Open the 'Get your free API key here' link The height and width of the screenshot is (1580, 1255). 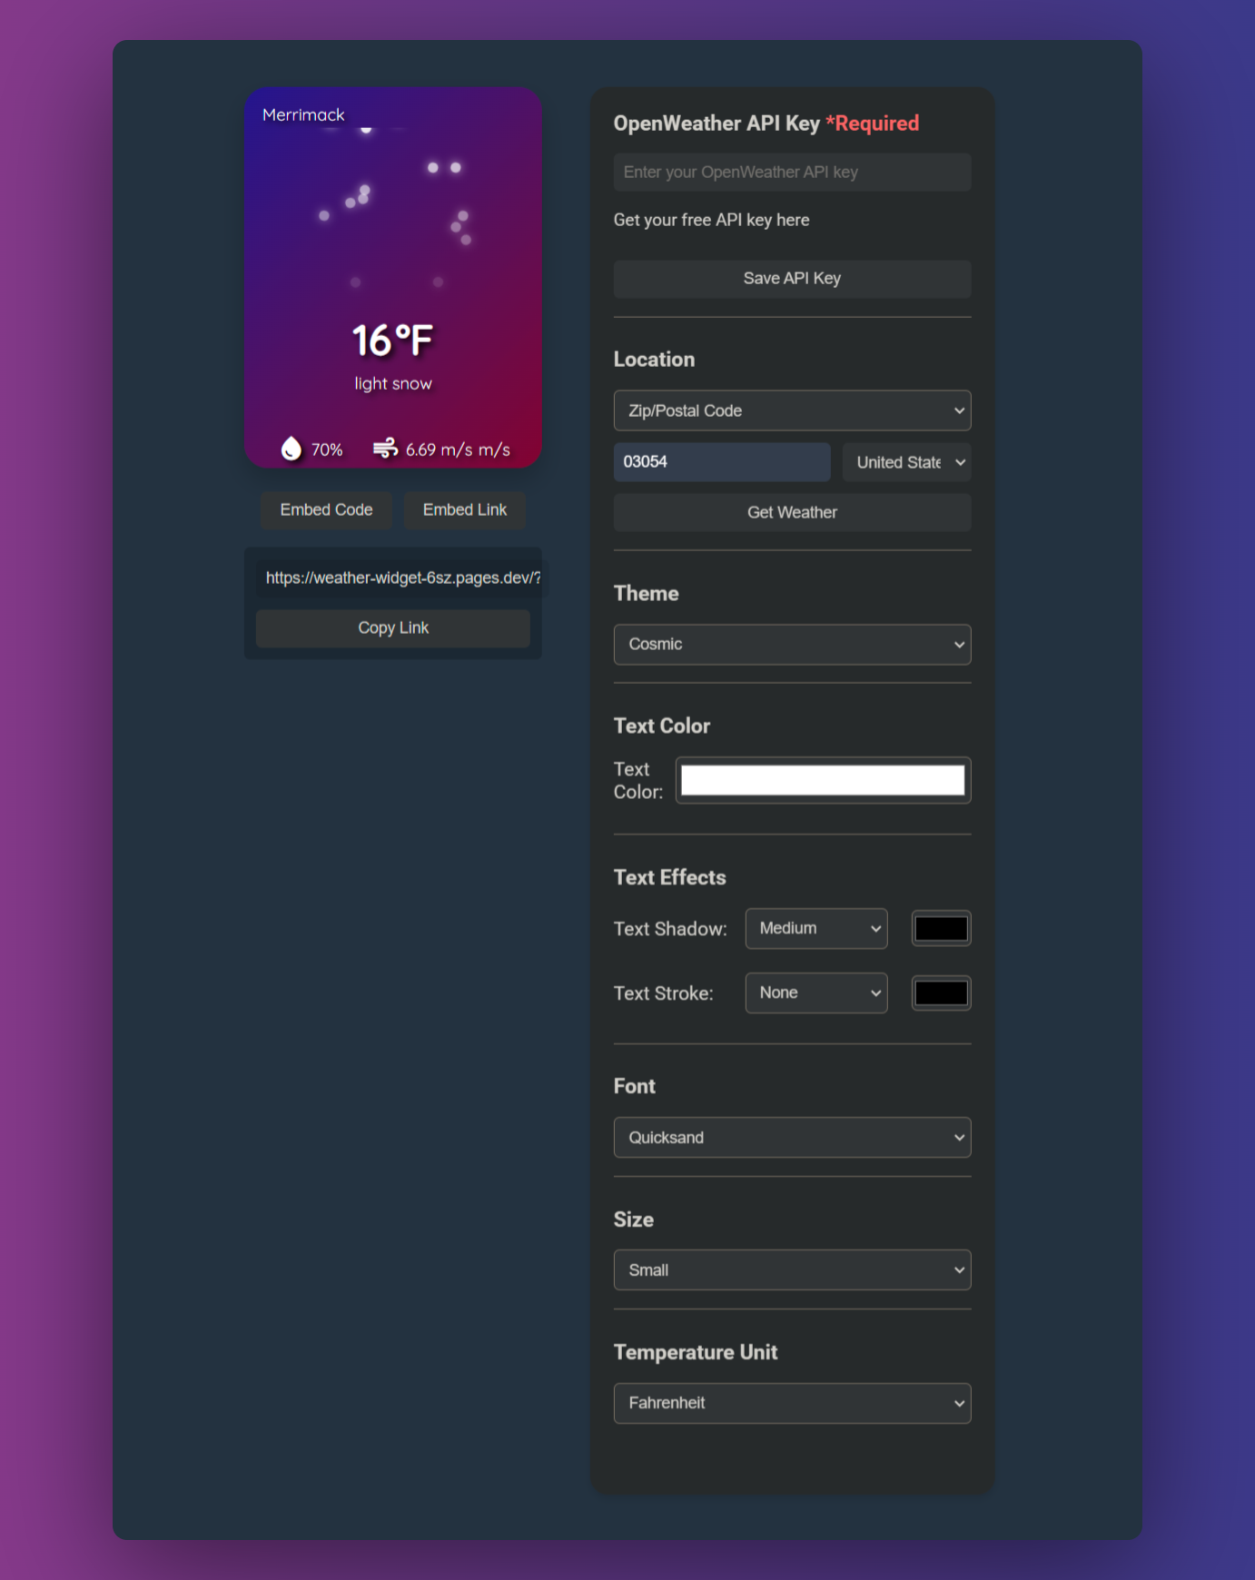coord(711,220)
